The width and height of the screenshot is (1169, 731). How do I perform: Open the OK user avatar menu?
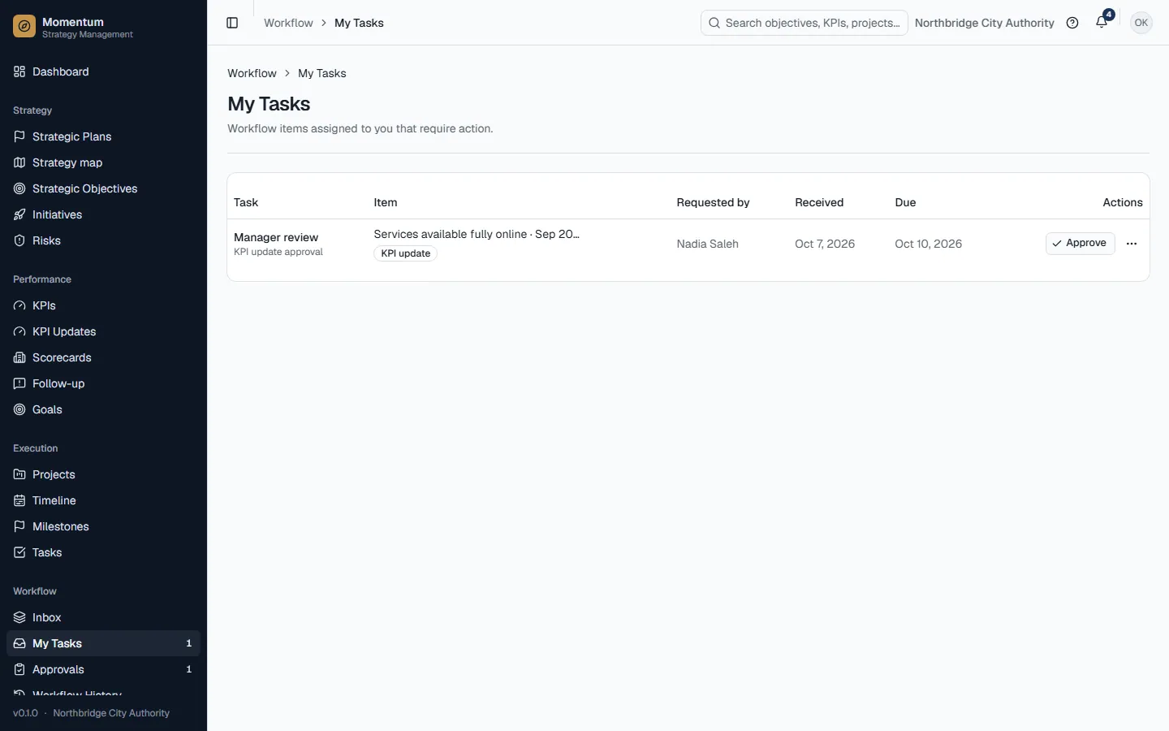(x=1141, y=23)
